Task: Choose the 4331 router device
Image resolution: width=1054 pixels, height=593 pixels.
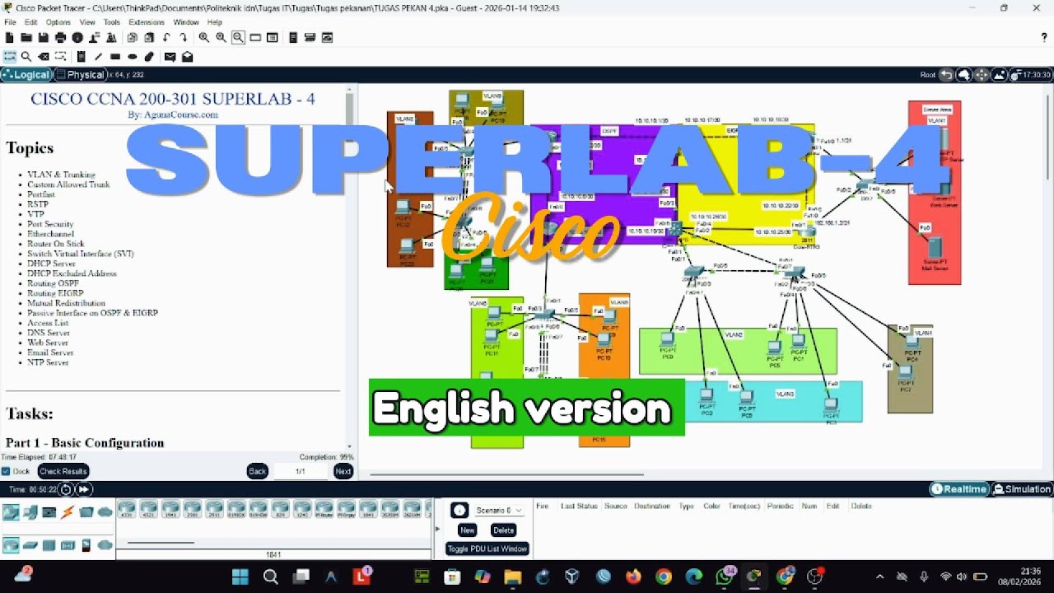Action: (x=127, y=507)
